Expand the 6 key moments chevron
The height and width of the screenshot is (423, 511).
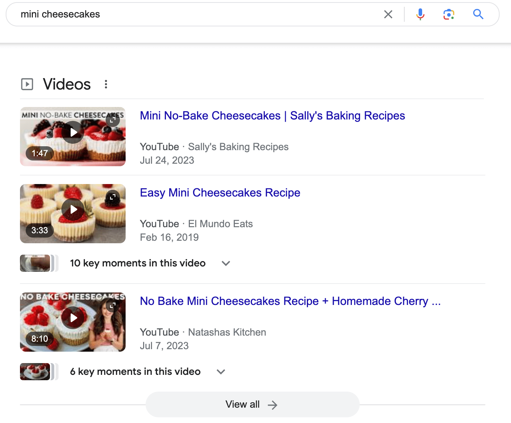[x=221, y=372]
